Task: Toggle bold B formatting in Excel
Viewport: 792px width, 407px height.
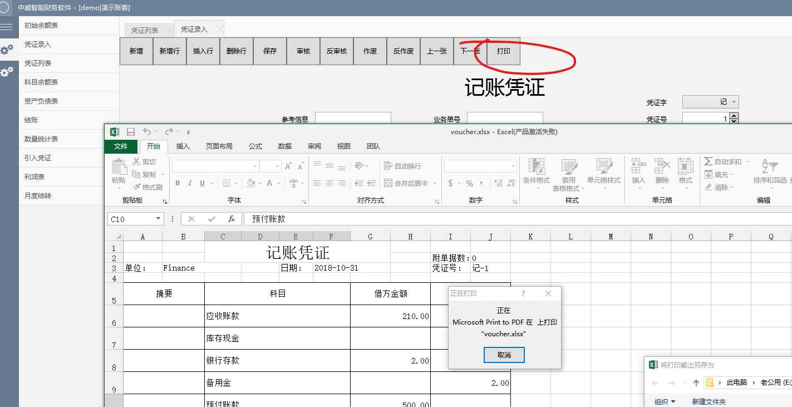Action: click(178, 183)
